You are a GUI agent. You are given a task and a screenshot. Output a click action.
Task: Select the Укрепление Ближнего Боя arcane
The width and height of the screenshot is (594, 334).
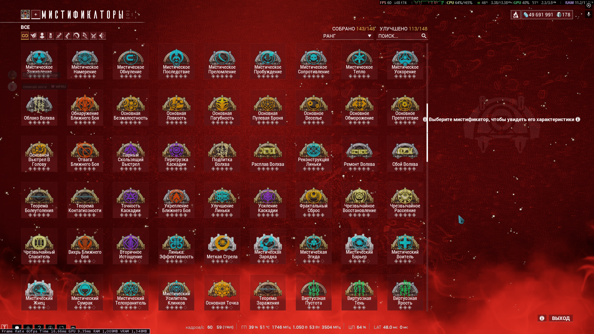tap(176, 200)
